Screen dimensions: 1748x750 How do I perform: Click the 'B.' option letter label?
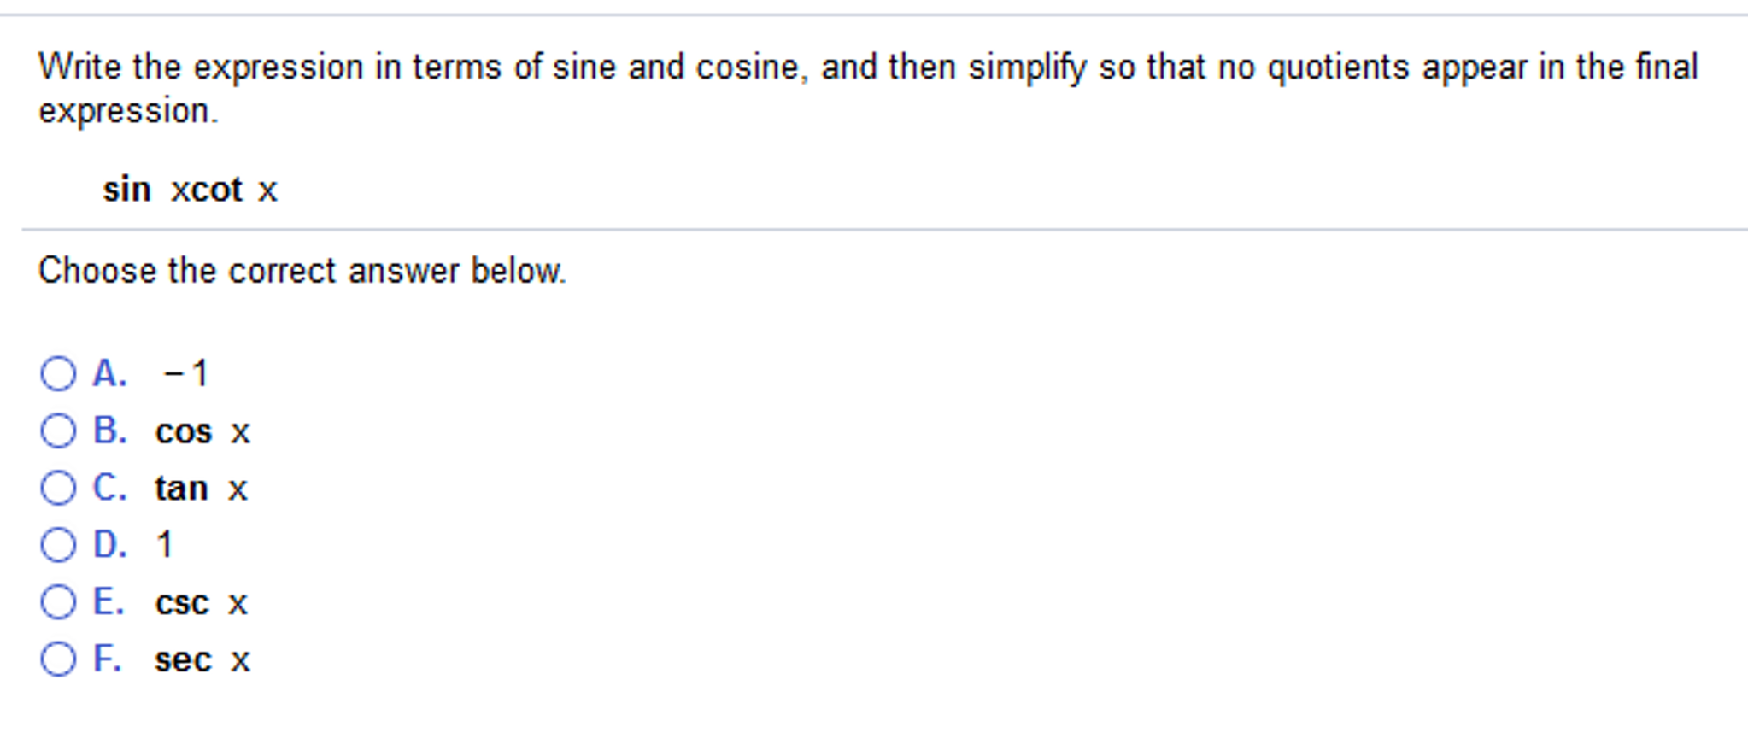point(110,431)
